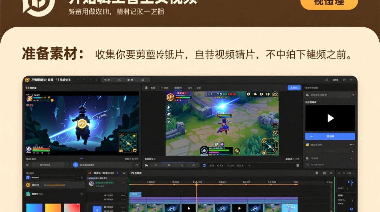Open the dropdown field below the yellow folder row
Viewport: 380px width, 212px height.
pyautogui.click(x=330, y=151)
